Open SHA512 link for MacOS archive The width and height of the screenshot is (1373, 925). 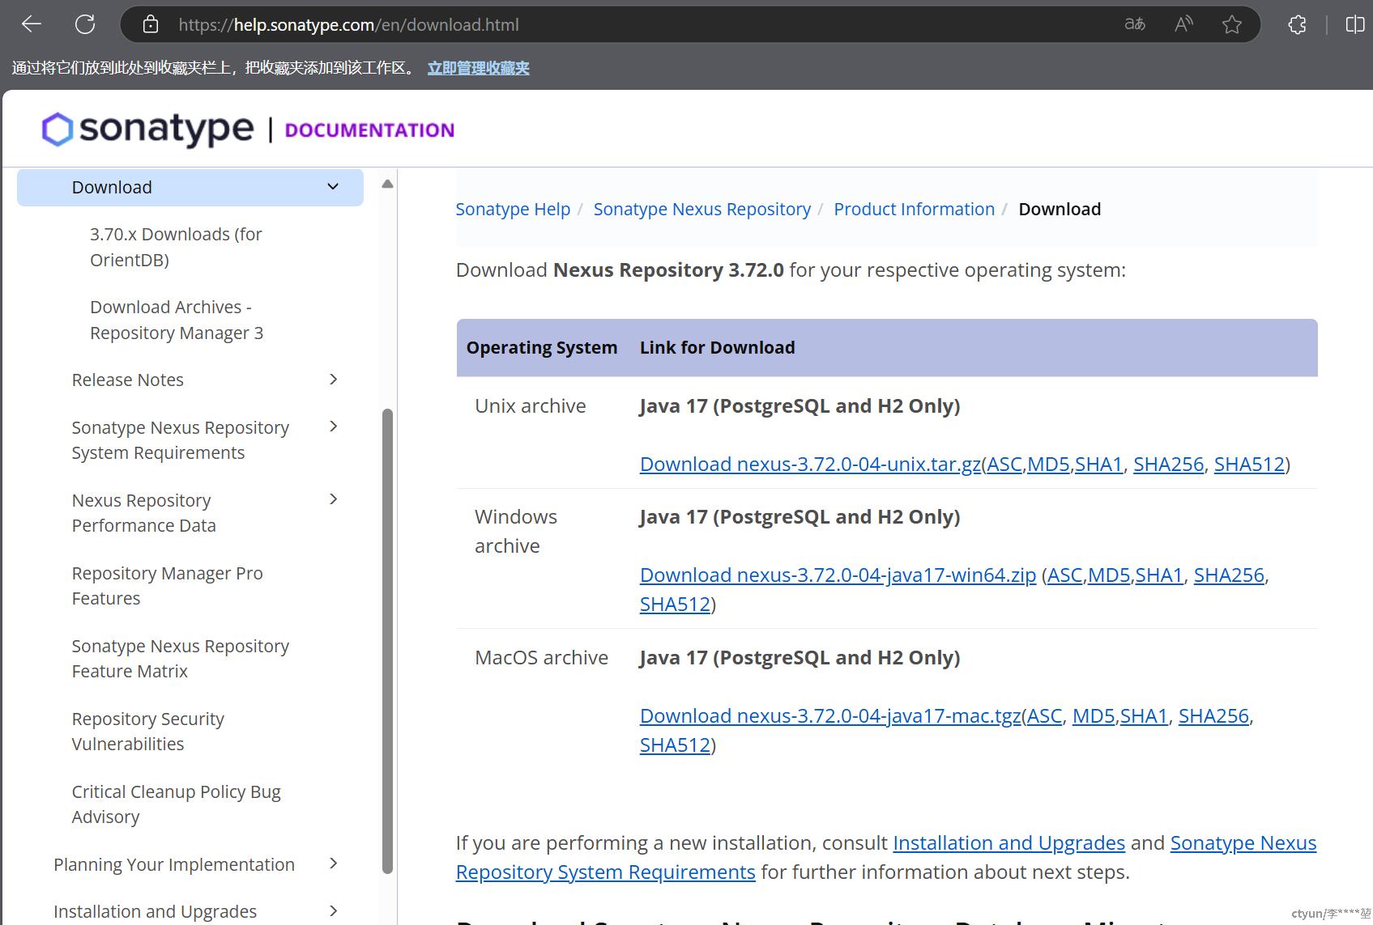point(675,745)
